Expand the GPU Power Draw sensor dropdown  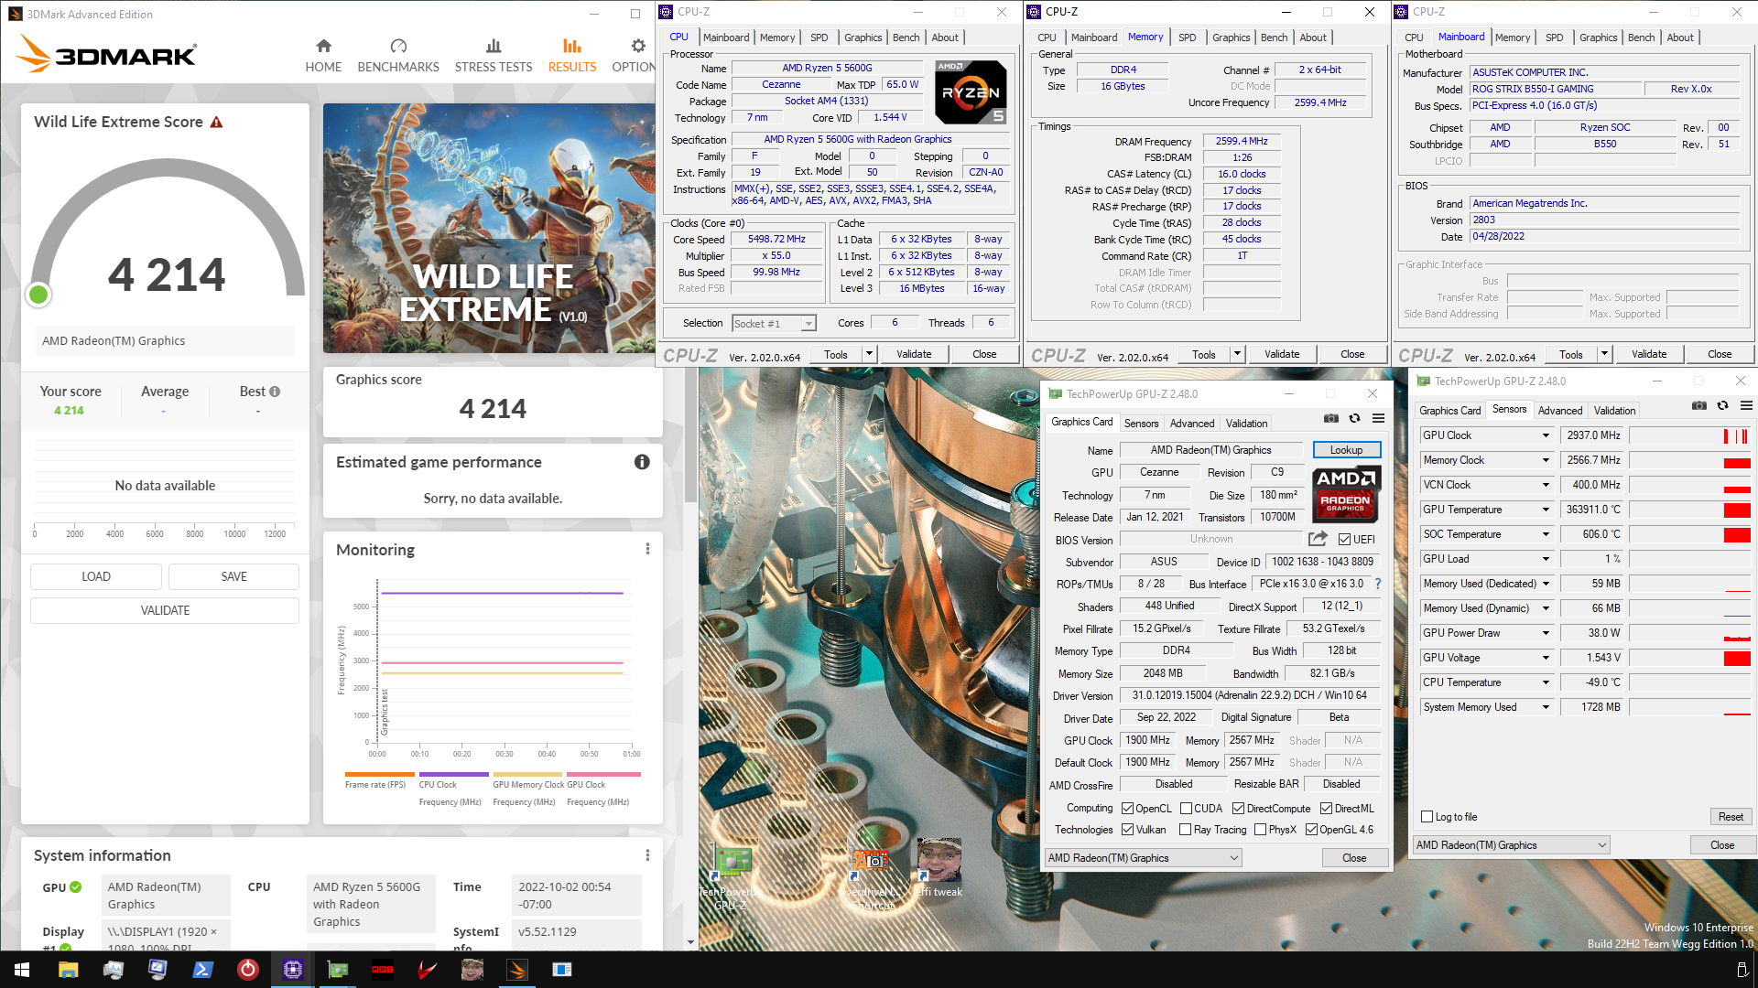[1546, 633]
